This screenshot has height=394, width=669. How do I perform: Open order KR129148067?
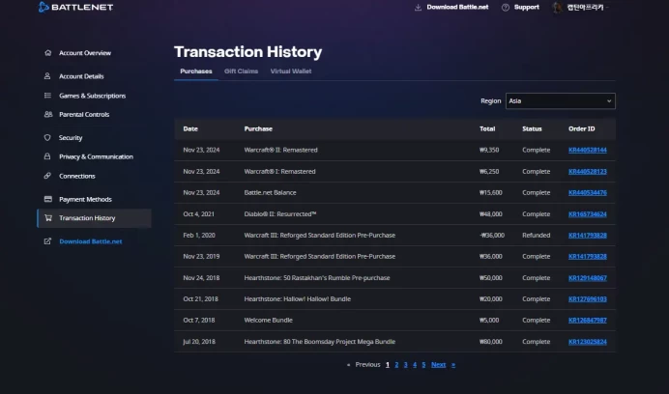click(587, 278)
